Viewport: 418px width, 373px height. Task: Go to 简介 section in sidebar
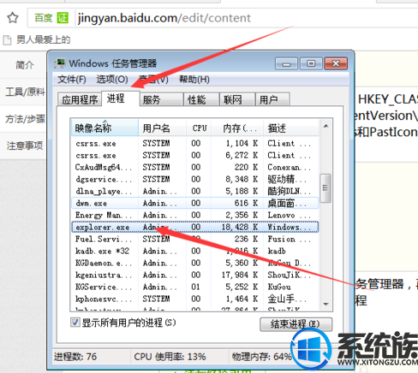tap(25, 65)
